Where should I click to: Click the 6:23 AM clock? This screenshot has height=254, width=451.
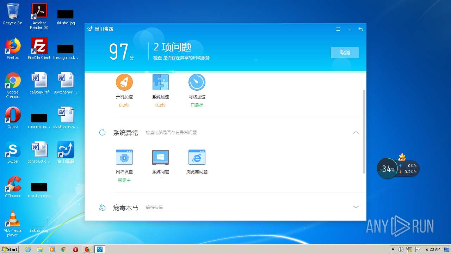point(433,249)
